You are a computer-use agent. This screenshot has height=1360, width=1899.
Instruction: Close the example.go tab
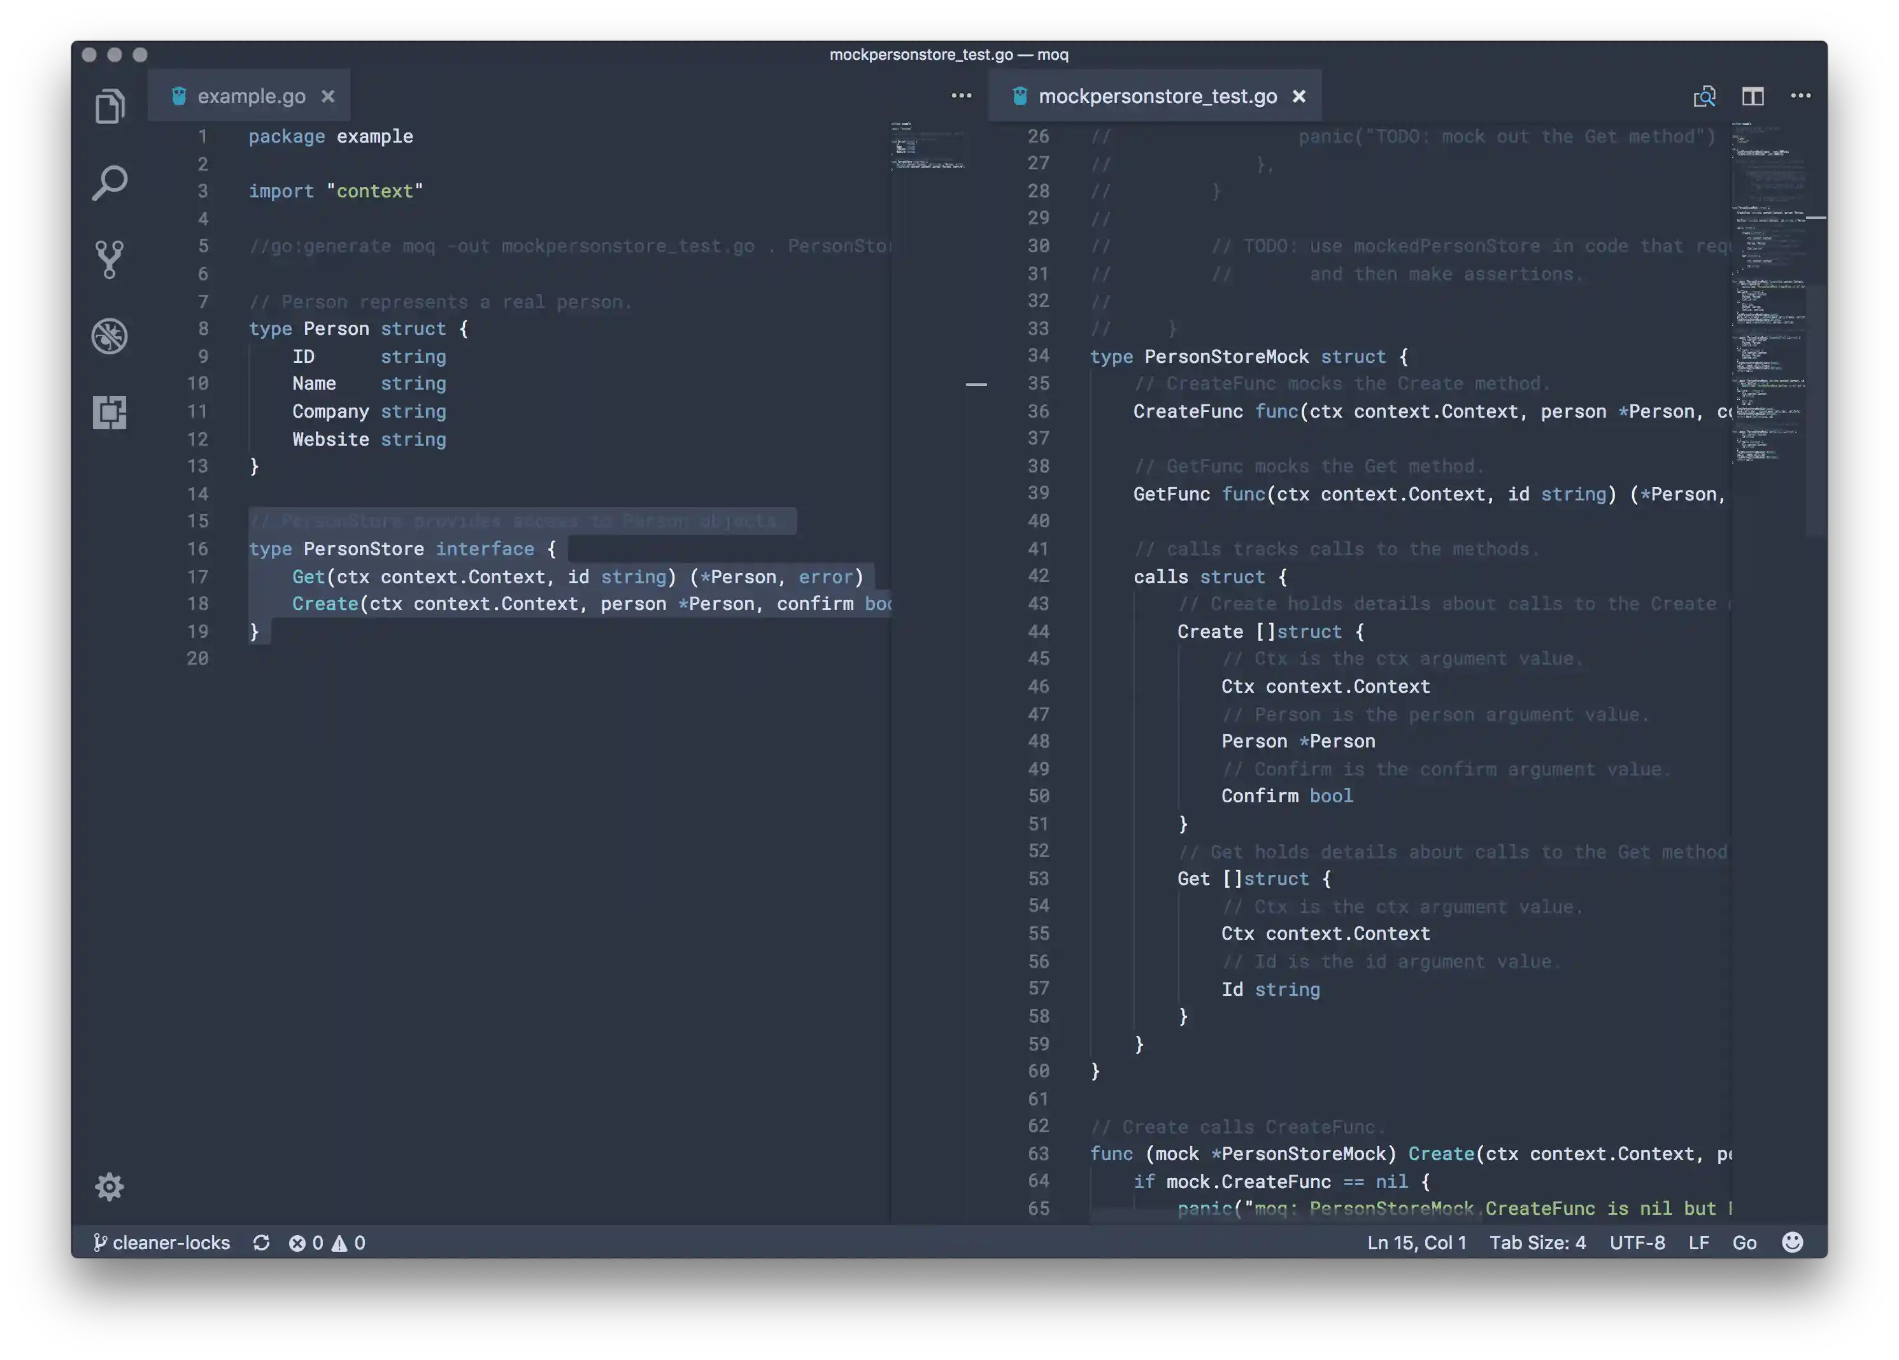click(x=328, y=96)
